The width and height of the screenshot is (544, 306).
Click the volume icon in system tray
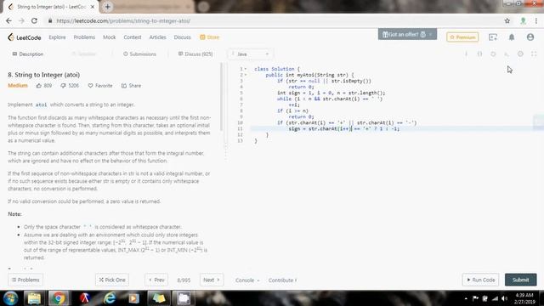pyautogui.click(x=504, y=298)
